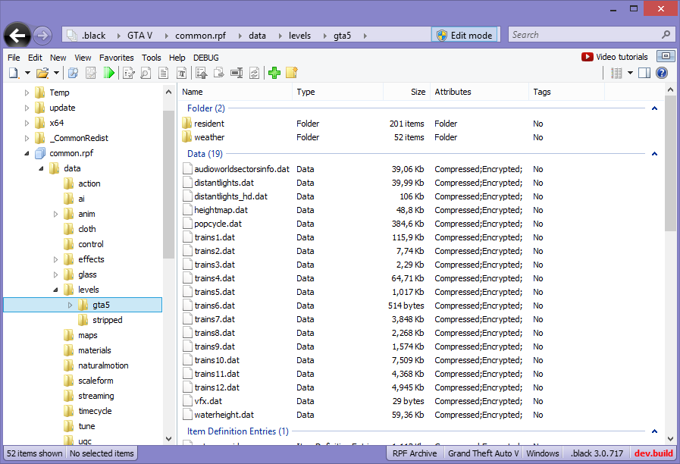Click the tree scroll-down arrow
The image size is (680, 464).
pyautogui.click(x=169, y=439)
